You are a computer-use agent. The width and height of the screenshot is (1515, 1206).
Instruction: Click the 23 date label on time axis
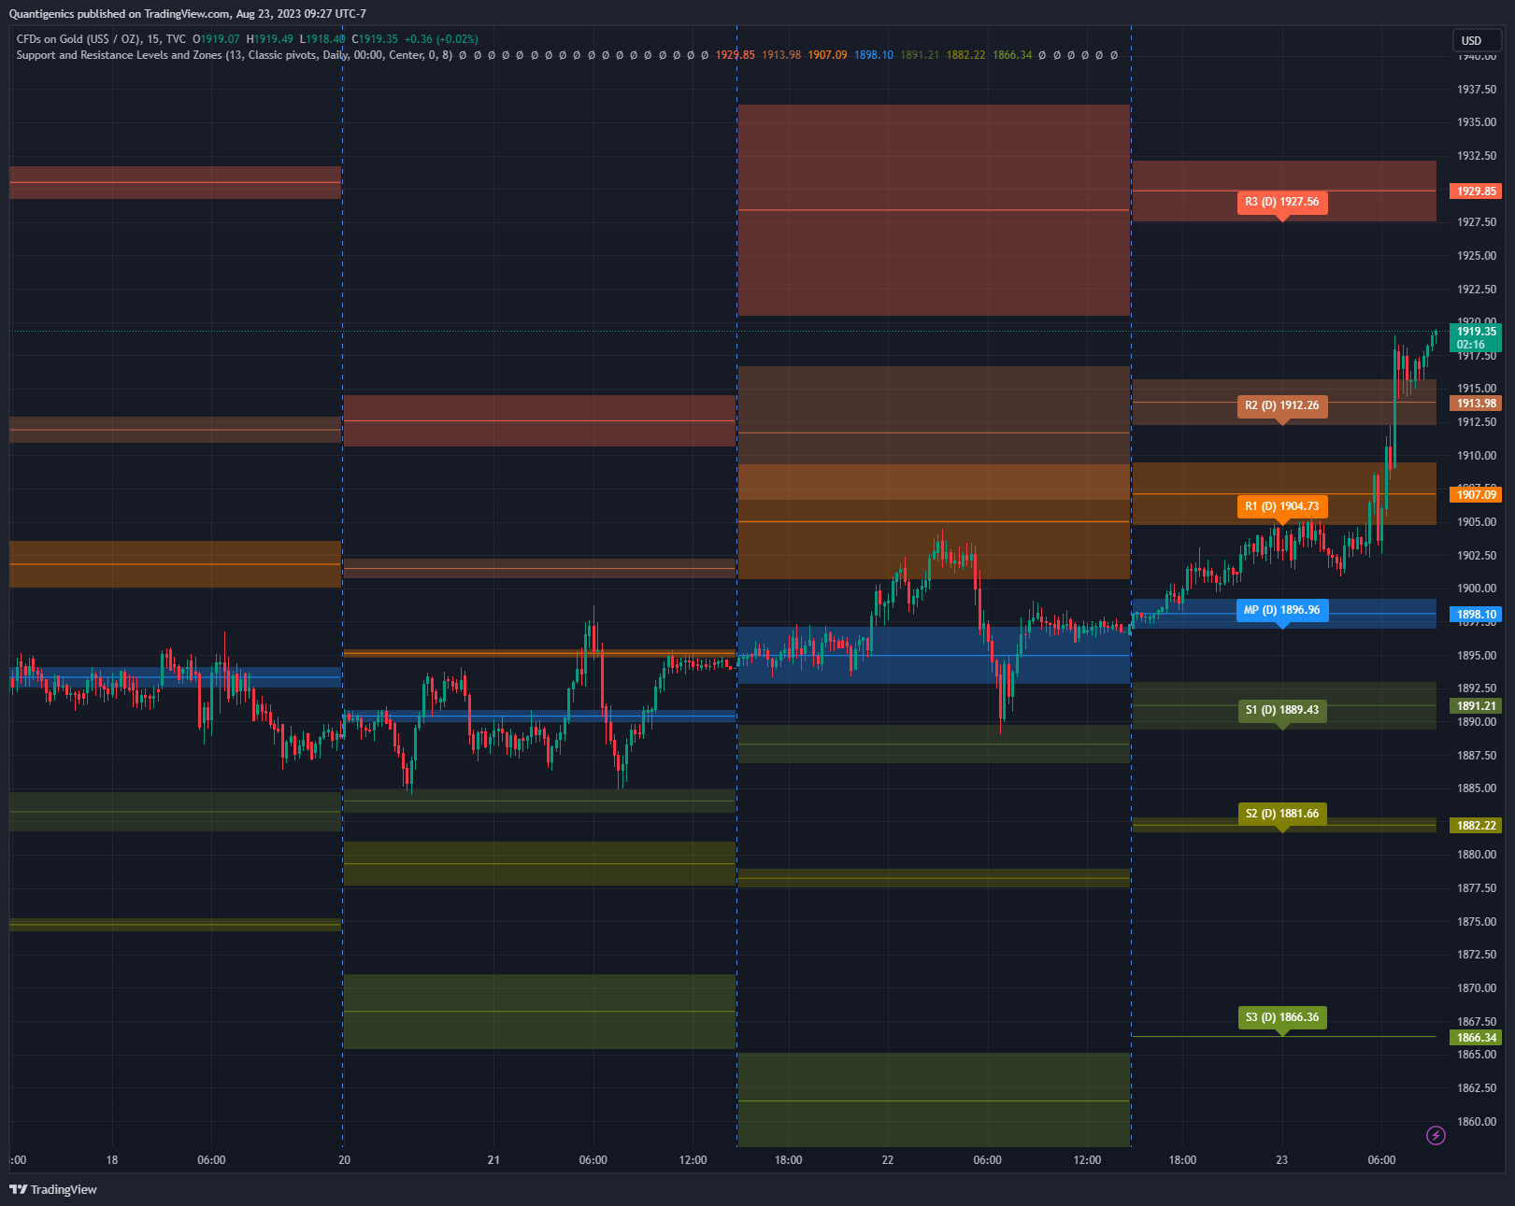(1281, 1160)
